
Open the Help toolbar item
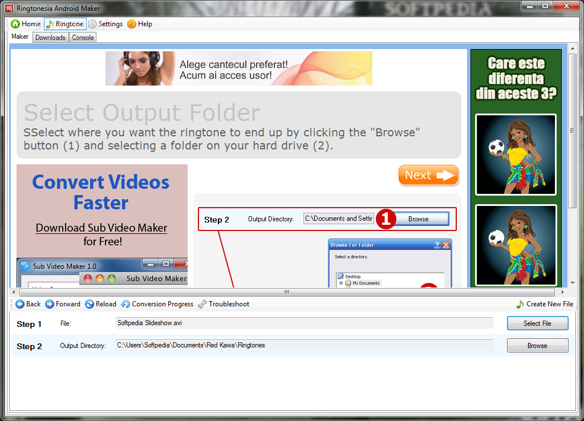pos(140,24)
